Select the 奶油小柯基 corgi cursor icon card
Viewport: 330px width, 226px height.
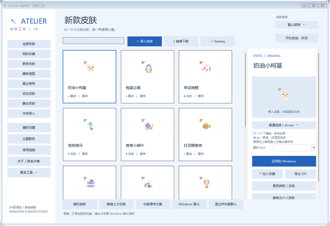tap(90, 77)
